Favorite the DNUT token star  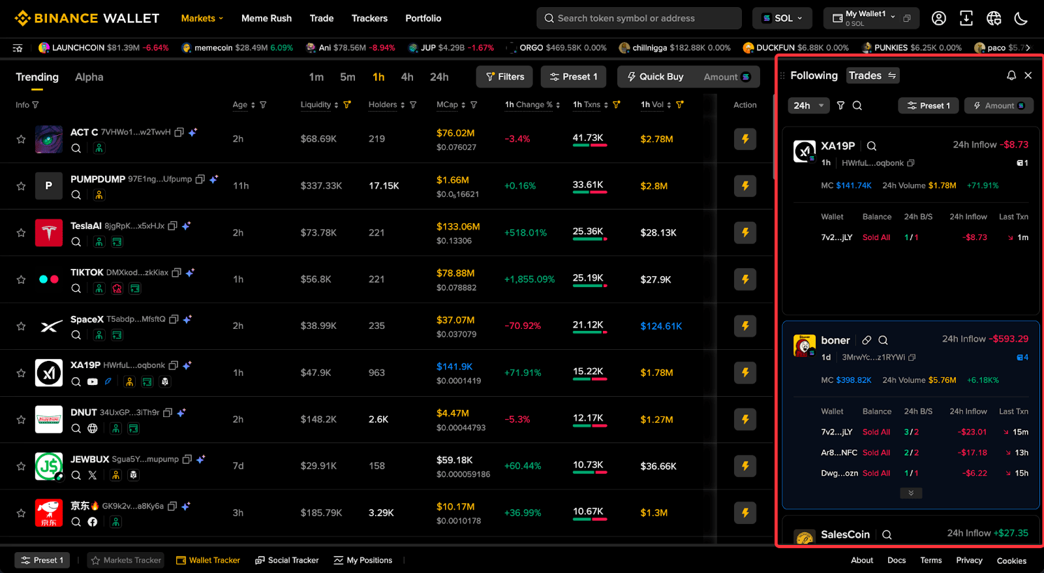[21, 420]
